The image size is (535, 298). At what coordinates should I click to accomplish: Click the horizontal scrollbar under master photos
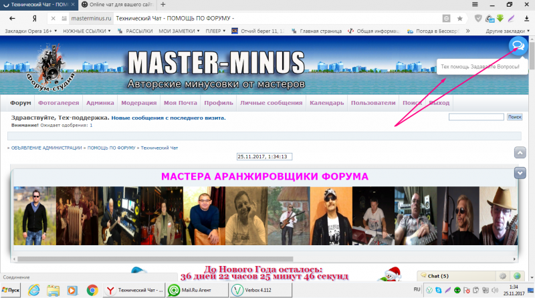click(155, 259)
